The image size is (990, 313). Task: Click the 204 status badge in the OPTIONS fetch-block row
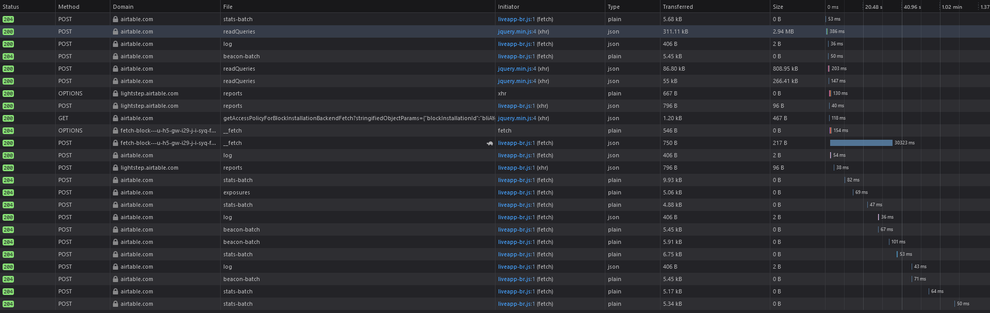(8, 131)
